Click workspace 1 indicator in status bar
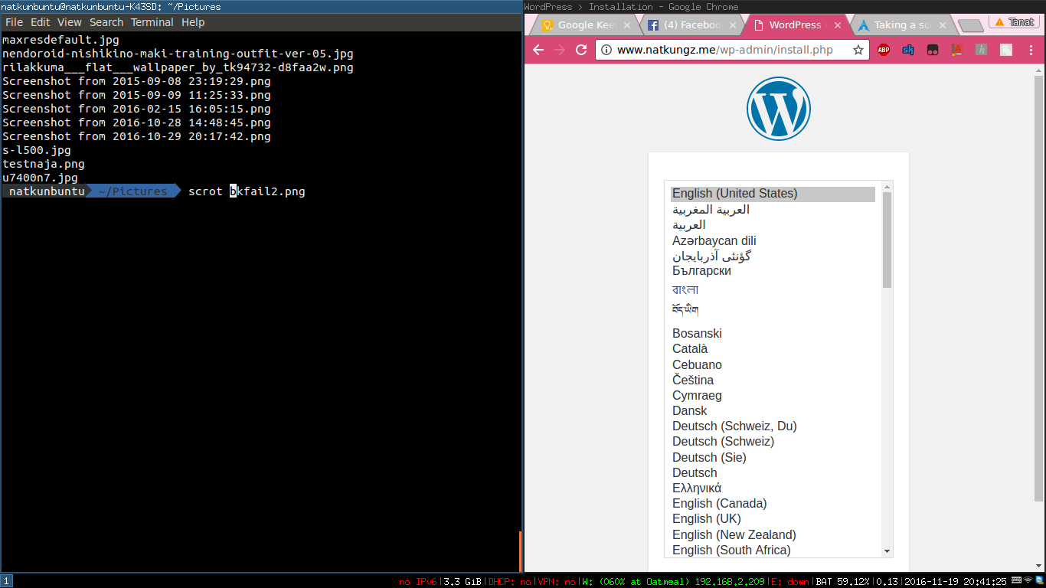This screenshot has height=588, width=1046. point(6,581)
